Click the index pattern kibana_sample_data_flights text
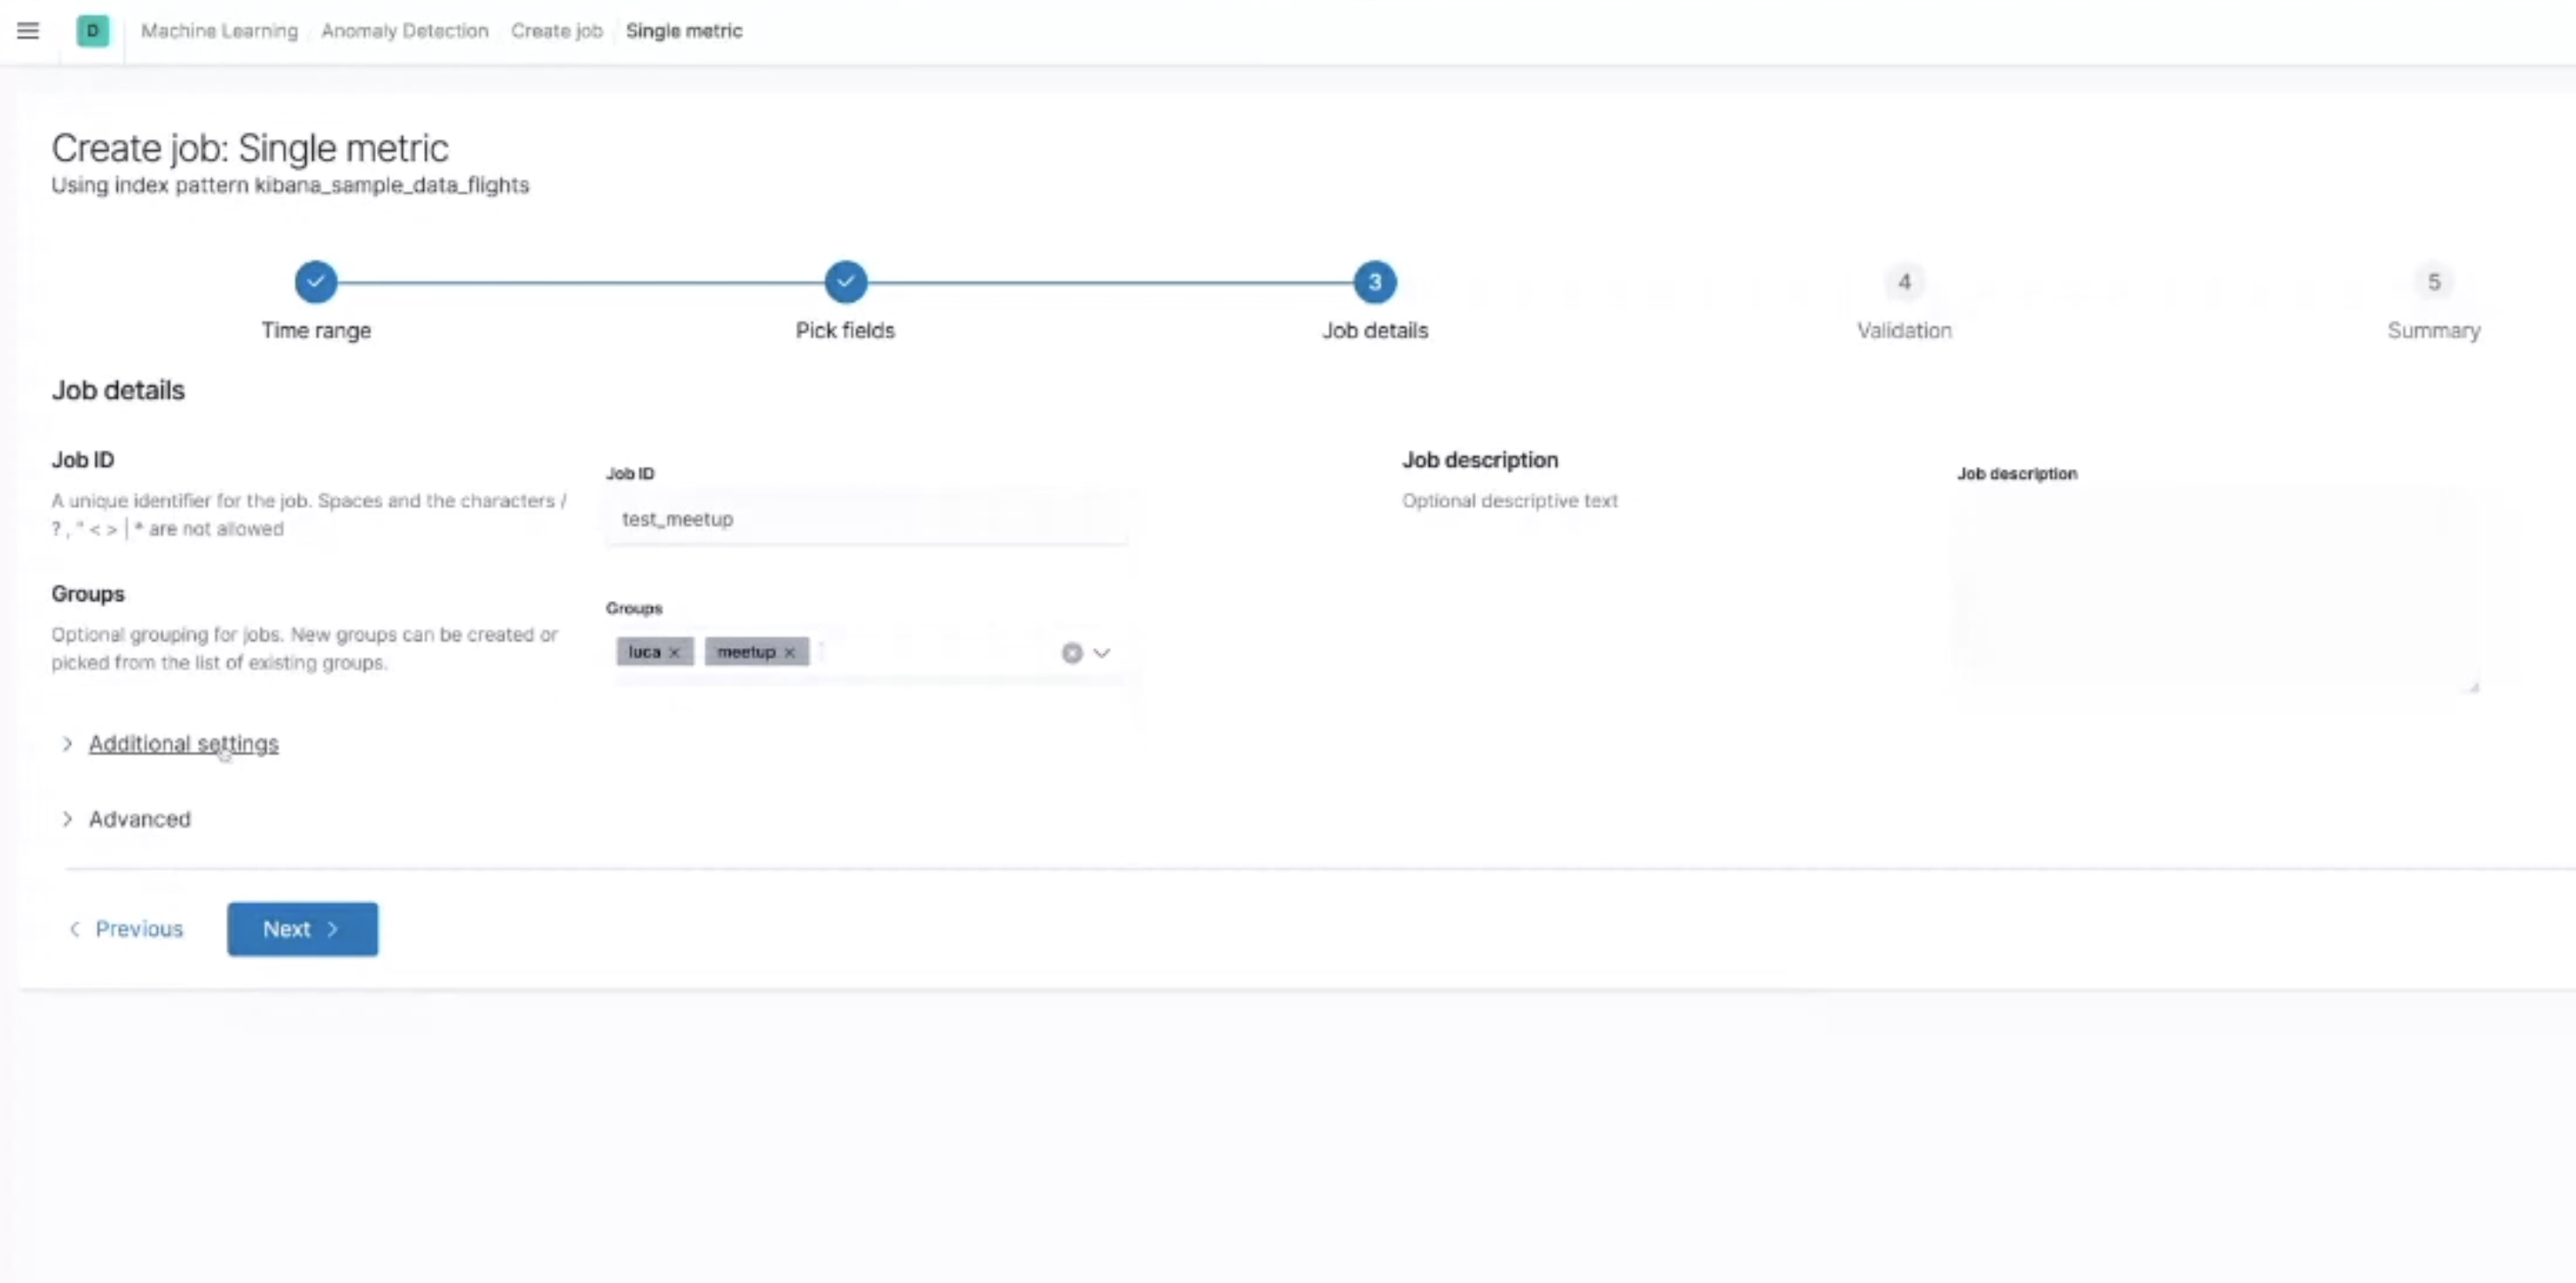 392,185
